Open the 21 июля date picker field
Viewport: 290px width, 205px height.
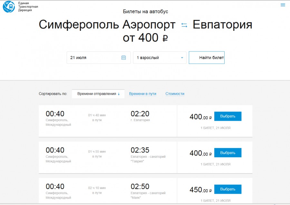point(99,58)
